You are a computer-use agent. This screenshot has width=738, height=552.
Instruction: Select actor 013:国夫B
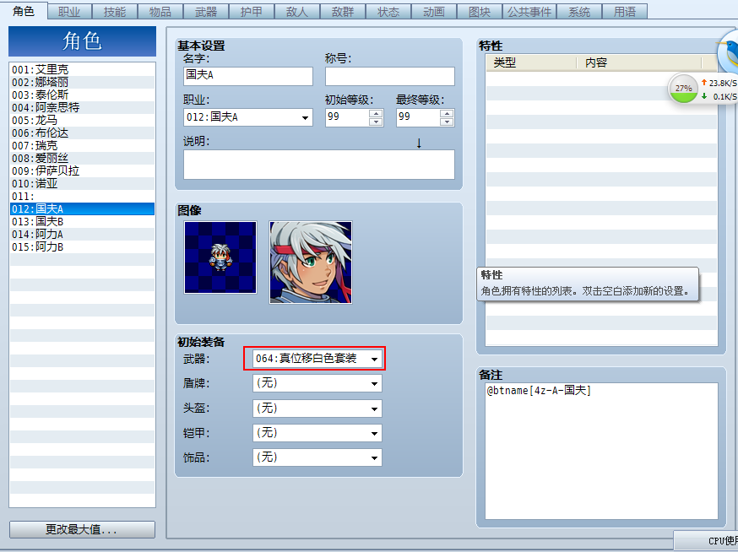point(83,222)
